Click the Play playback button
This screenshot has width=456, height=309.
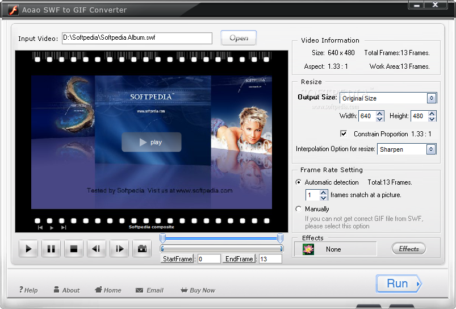pyautogui.click(x=28, y=248)
